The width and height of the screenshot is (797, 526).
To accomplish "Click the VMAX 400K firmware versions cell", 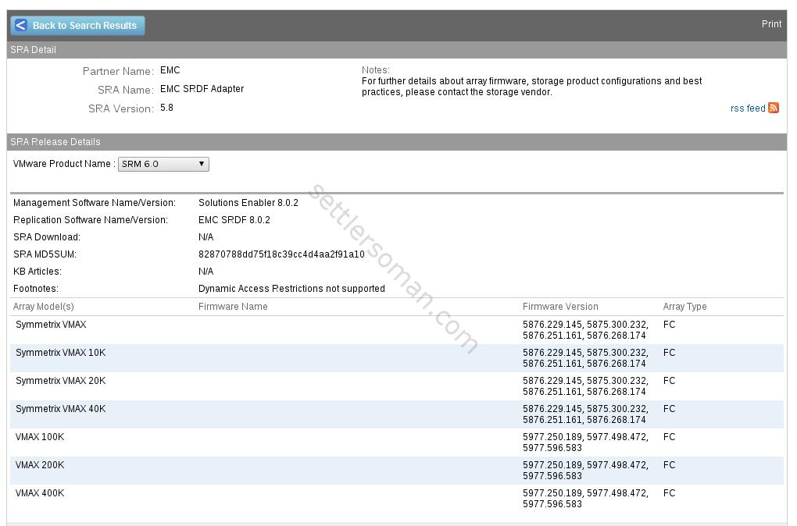I will pyautogui.click(x=585, y=499).
